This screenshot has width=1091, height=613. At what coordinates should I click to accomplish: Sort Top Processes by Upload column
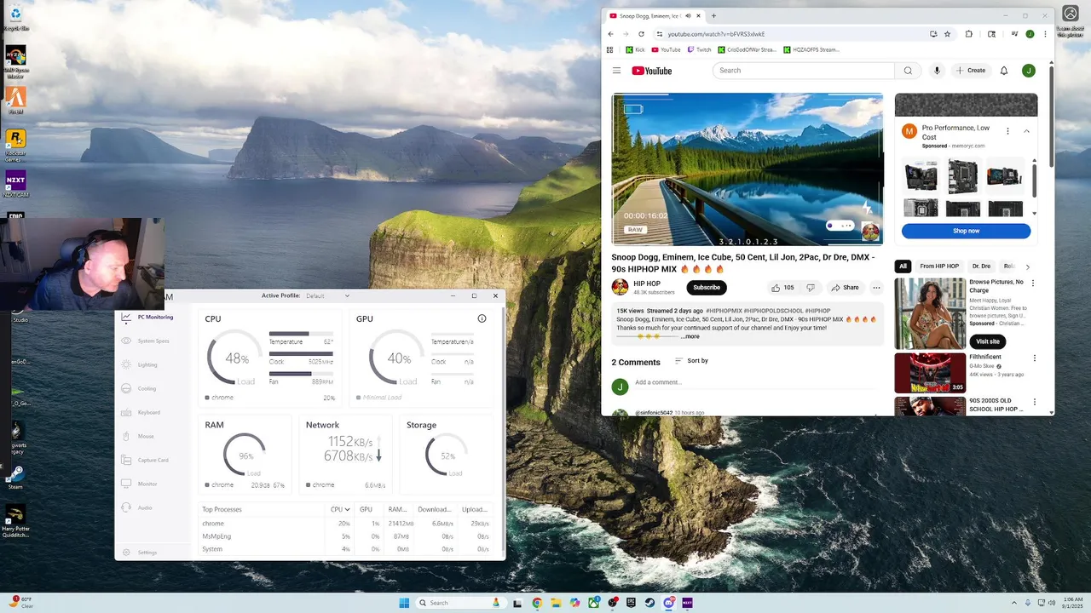[475, 509]
